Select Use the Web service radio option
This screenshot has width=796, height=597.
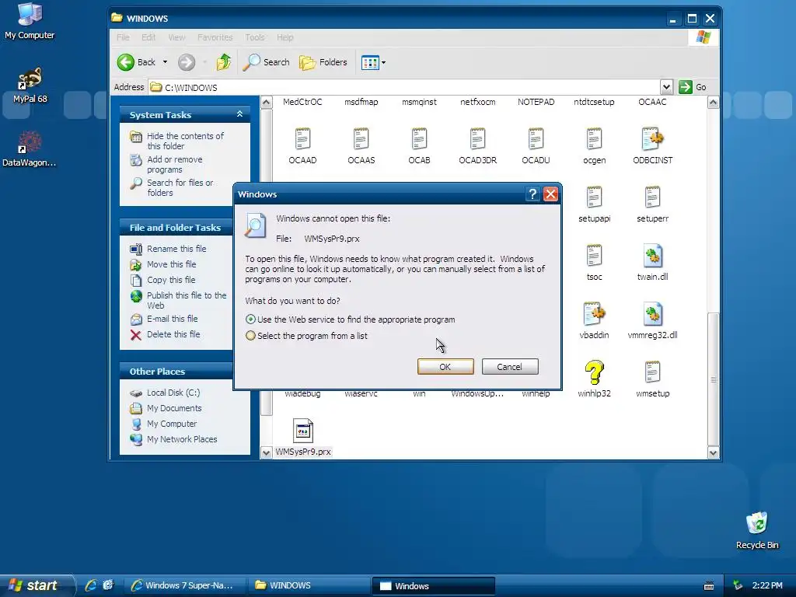(250, 319)
